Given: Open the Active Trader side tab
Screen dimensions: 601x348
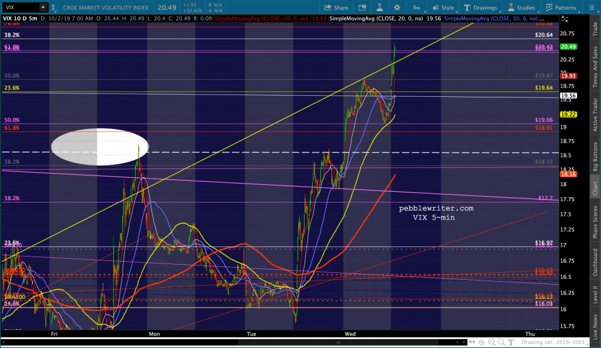Looking at the screenshot, I should click(x=595, y=114).
